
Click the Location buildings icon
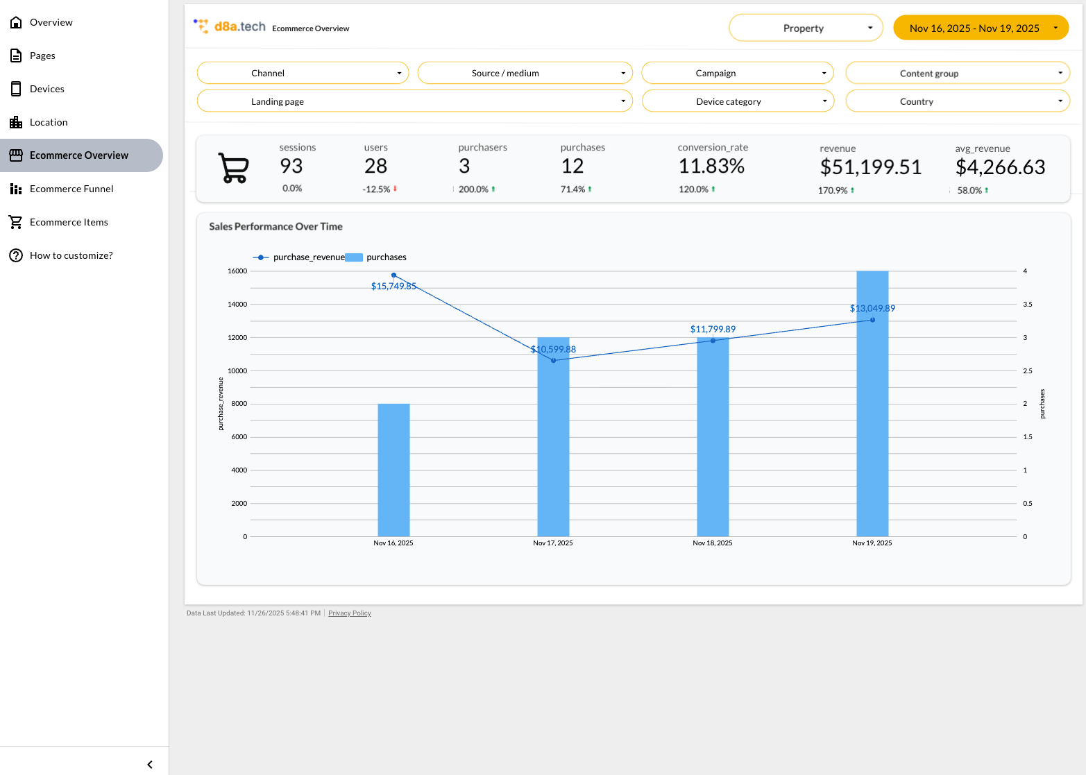coord(16,122)
